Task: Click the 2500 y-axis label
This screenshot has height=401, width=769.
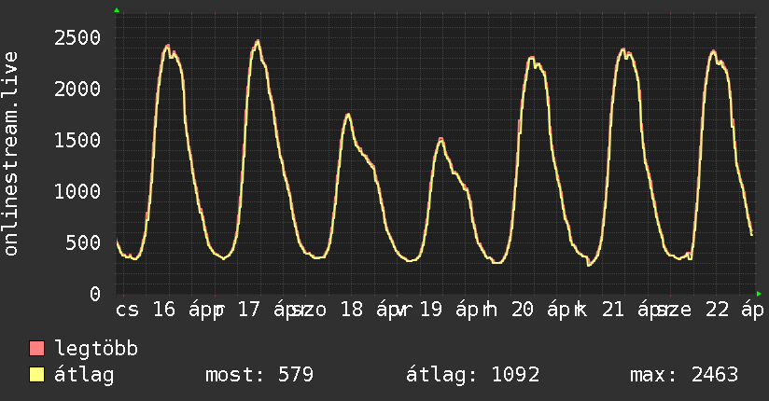Action: pyautogui.click(x=77, y=37)
